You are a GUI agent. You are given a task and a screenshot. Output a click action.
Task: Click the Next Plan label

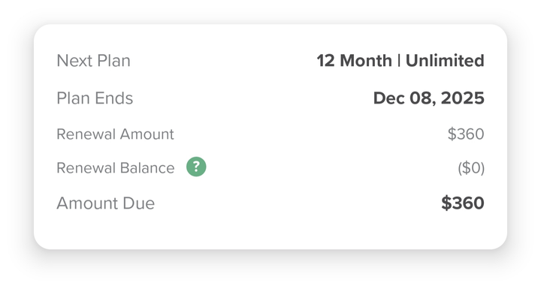tap(93, 61)
